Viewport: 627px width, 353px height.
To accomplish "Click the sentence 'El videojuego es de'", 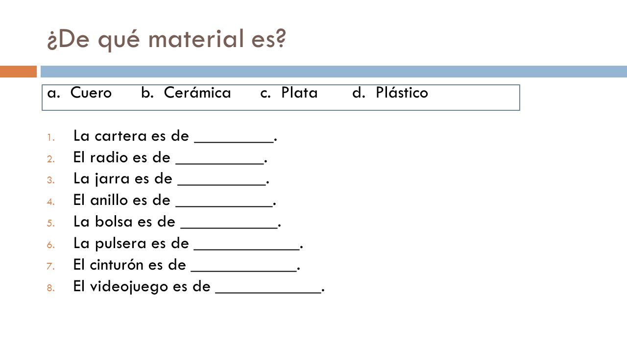I will tap(142, 286).
